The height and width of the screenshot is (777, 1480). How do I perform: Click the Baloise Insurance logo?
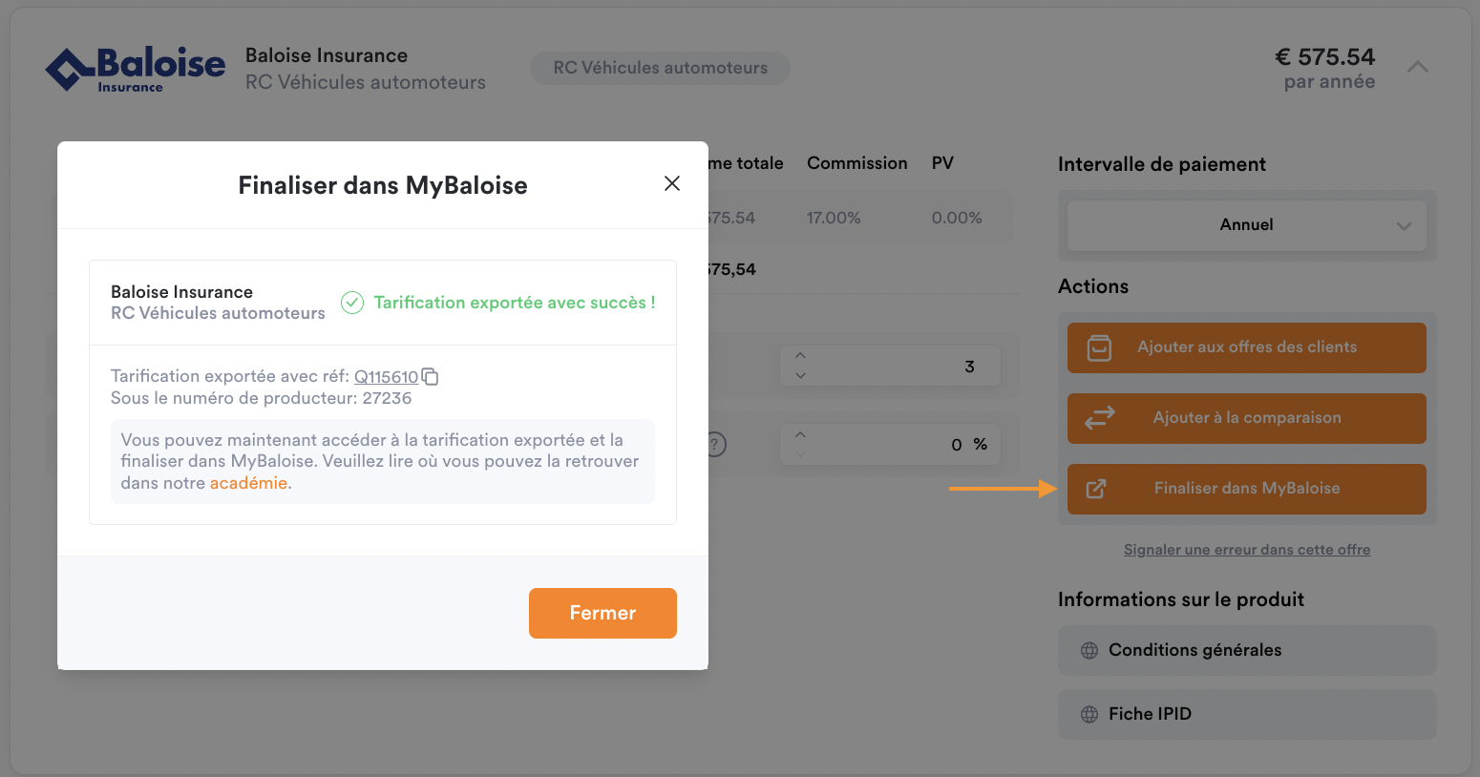click(x=136, y=69)
